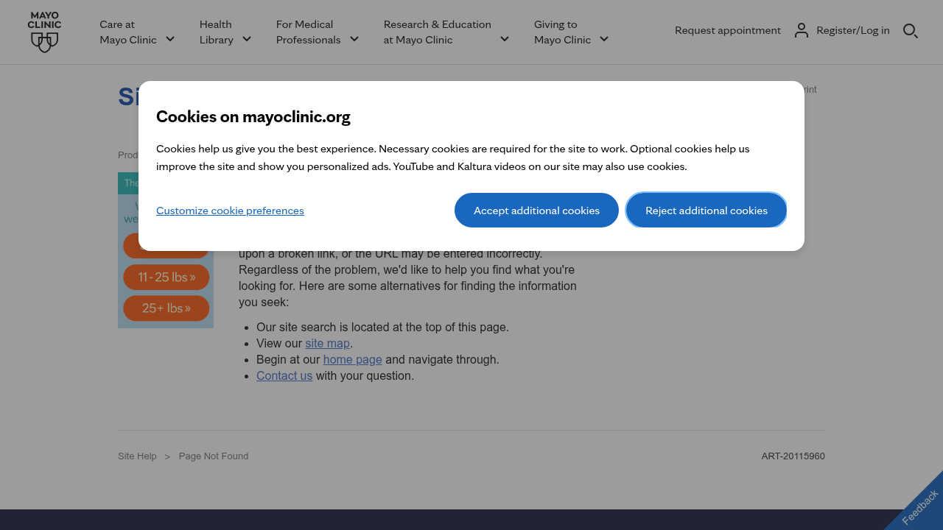Open the Feedback corner tab

(x=919, y=507)
